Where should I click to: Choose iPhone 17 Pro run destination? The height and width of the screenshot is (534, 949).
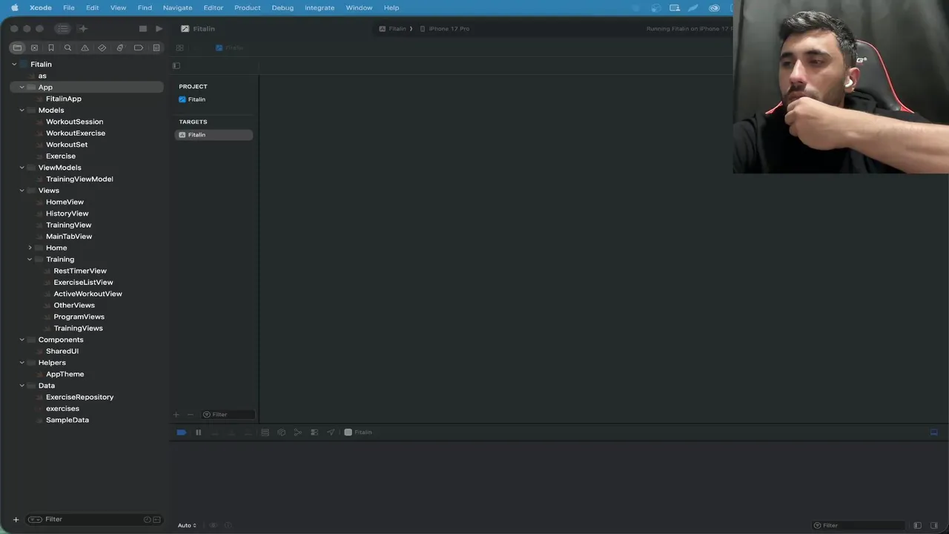coord(445,29)
